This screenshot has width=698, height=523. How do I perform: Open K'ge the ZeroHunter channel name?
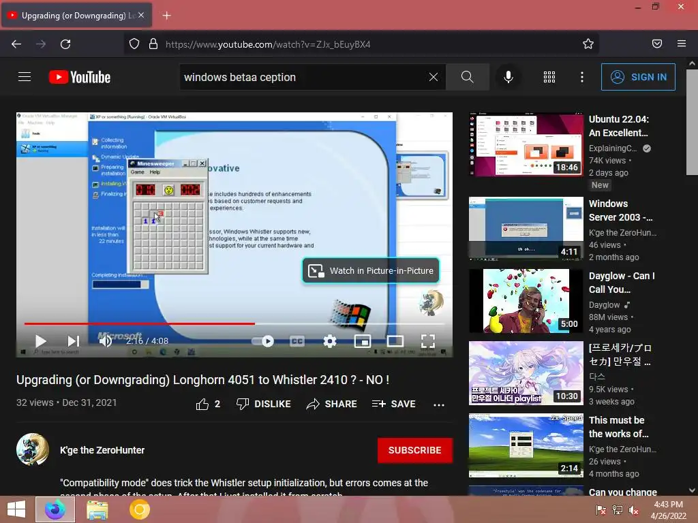102,450
